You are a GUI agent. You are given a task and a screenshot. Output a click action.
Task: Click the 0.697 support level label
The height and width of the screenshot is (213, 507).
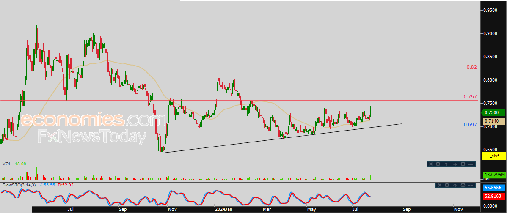pos(470,124)
